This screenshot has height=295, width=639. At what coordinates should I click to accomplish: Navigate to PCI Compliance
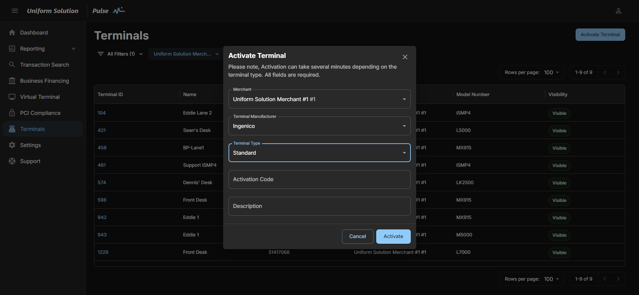pyautogui.click(x=43, y=113)
